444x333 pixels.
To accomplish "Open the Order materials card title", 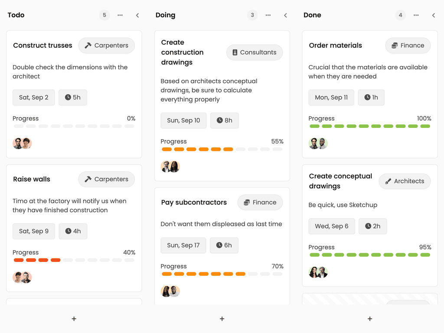I will coord(335,45).
